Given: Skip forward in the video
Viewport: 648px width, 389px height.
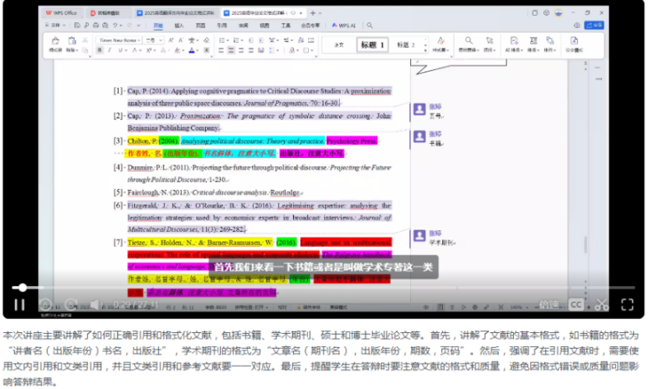Looking at the screenshot, I should (69, 305).
